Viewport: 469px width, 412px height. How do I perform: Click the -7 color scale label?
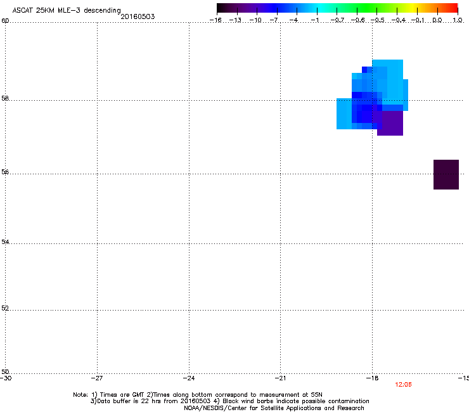pos(275,20)
